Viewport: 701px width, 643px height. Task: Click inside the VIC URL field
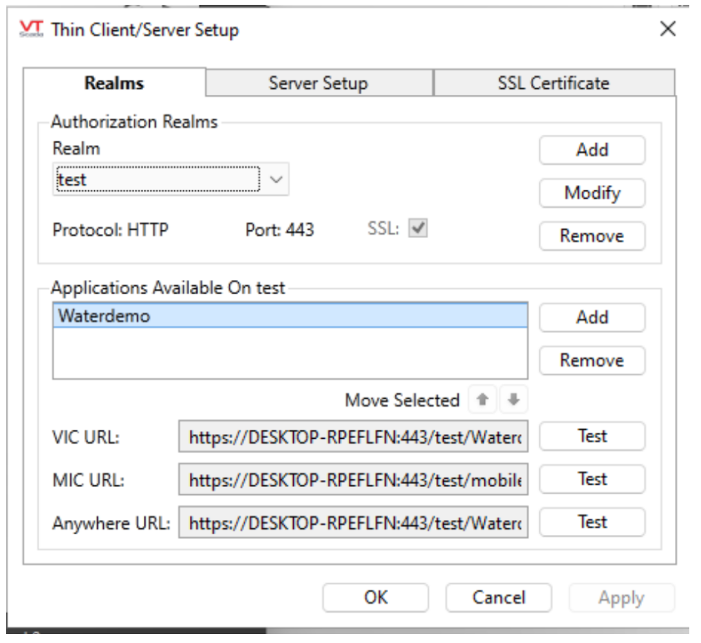[353, 437]
